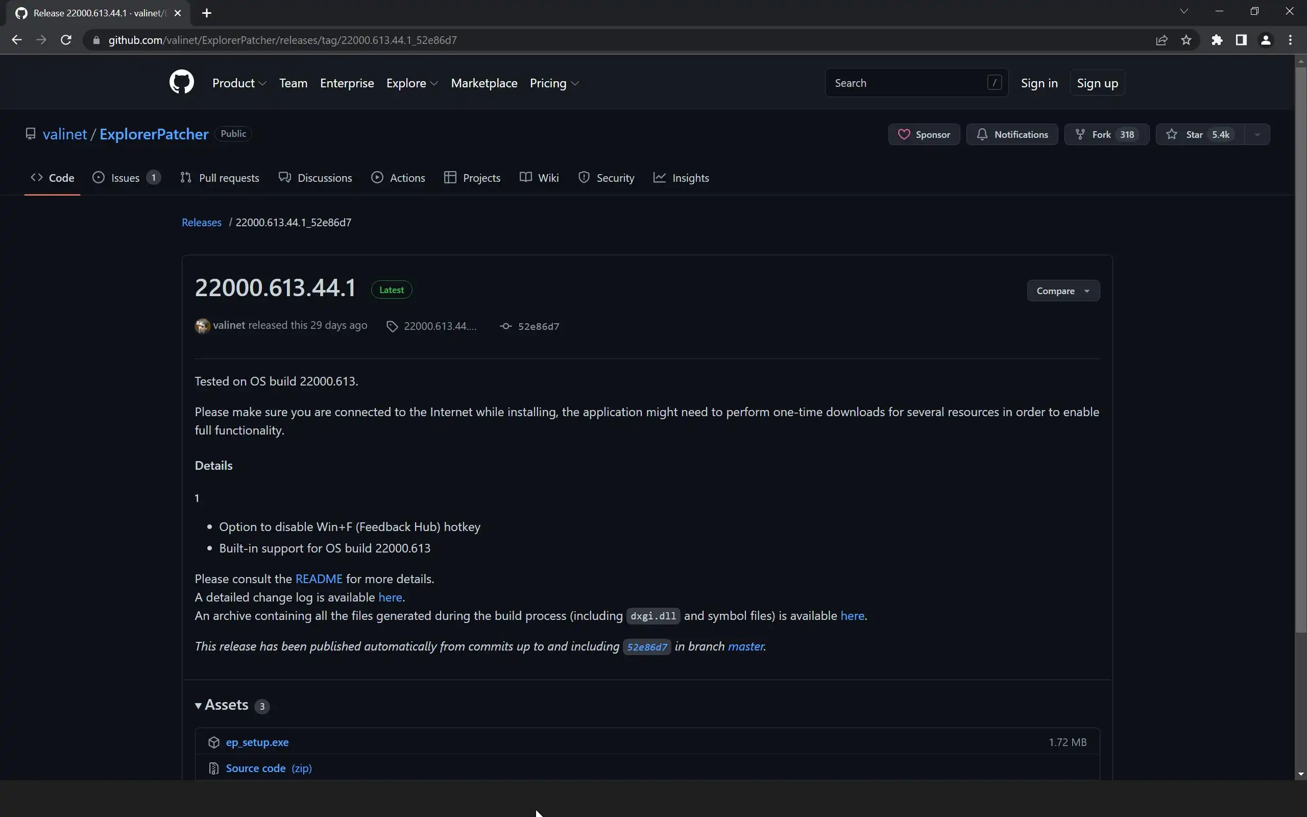Click valinet's avatar image
This screenshot has width=1307, height=817.
click(202, 326)
